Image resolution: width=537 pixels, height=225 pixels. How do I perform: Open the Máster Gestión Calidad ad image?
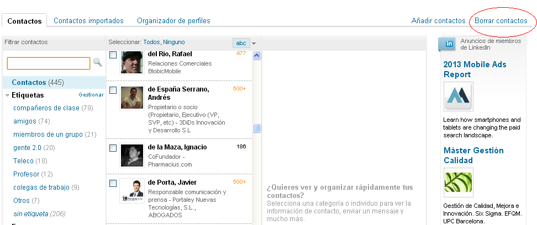[458, 182]
